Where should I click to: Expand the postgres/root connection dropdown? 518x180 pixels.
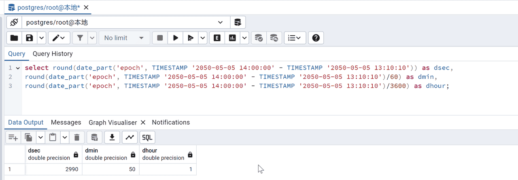click(x=221, y=22)
